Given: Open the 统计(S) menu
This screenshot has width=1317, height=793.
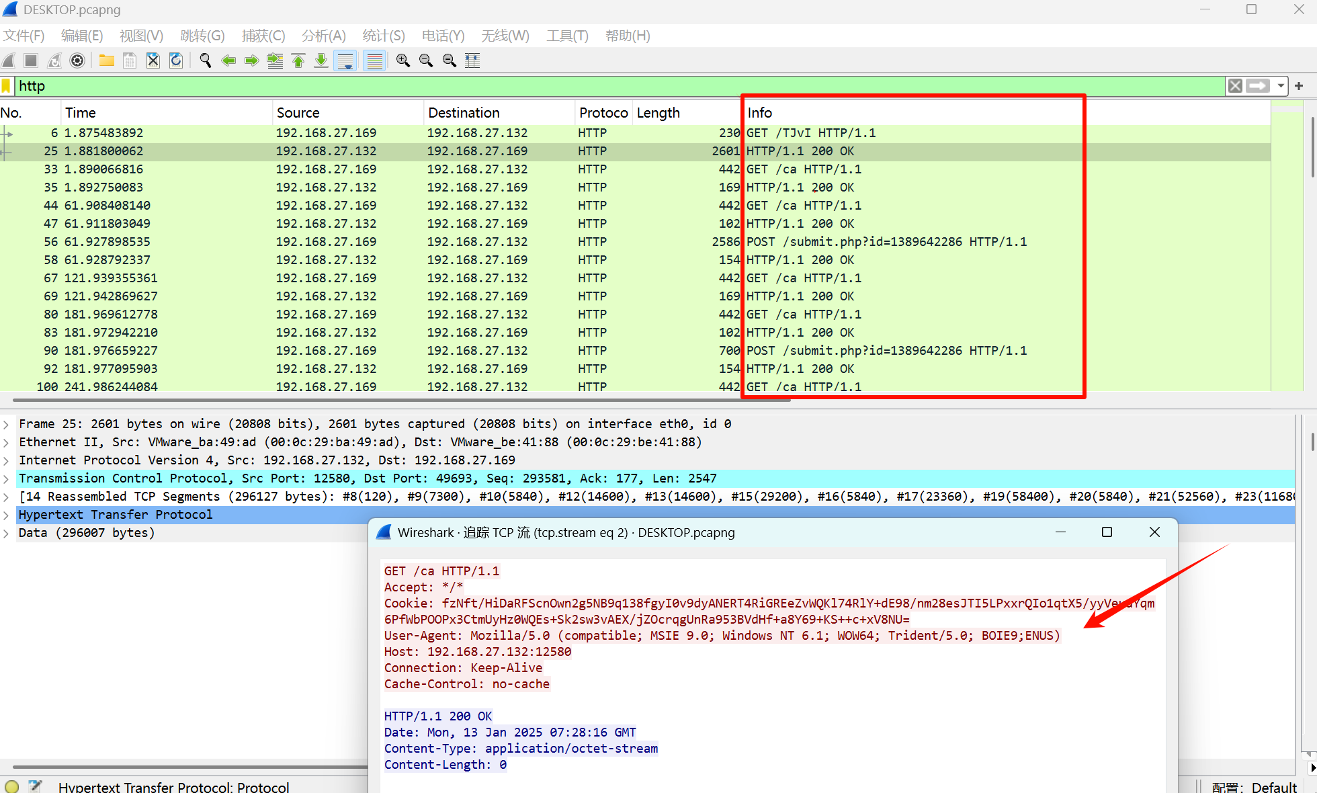Looking at the screenshot, I should 383,36.
